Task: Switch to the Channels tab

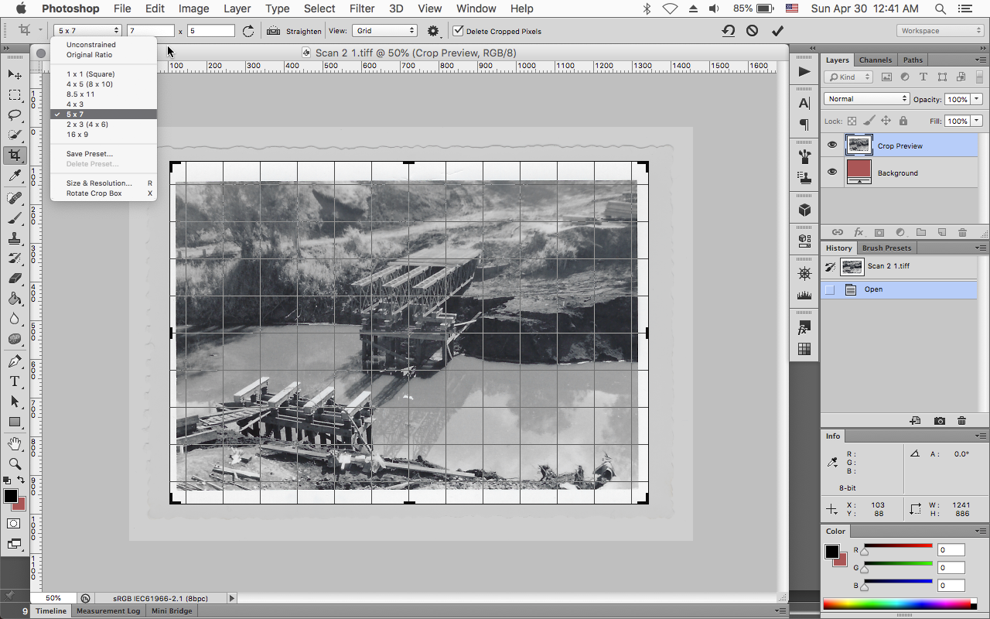Action: click(x=875, y=59)
